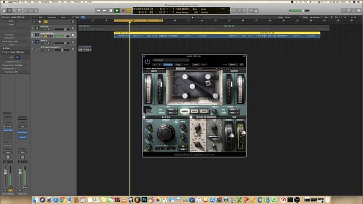Toggle the Smart Controls button
This screenshot has height=204, width=363.
click(x=26, y=11)
